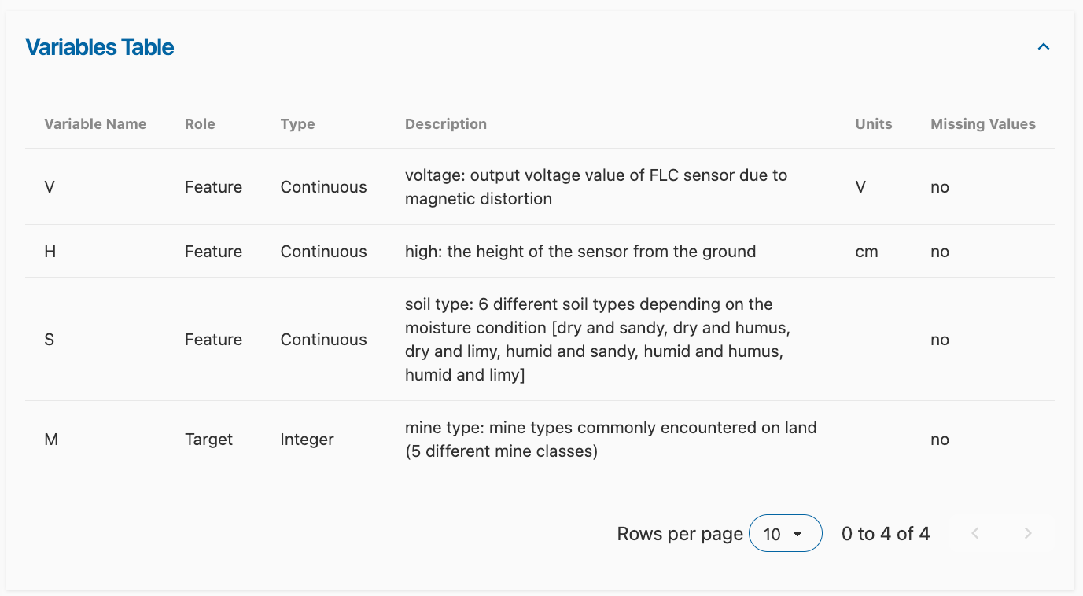Select the Role column header
The width and height of the screenshot is (1083, 596).
[x=200, y=124]
